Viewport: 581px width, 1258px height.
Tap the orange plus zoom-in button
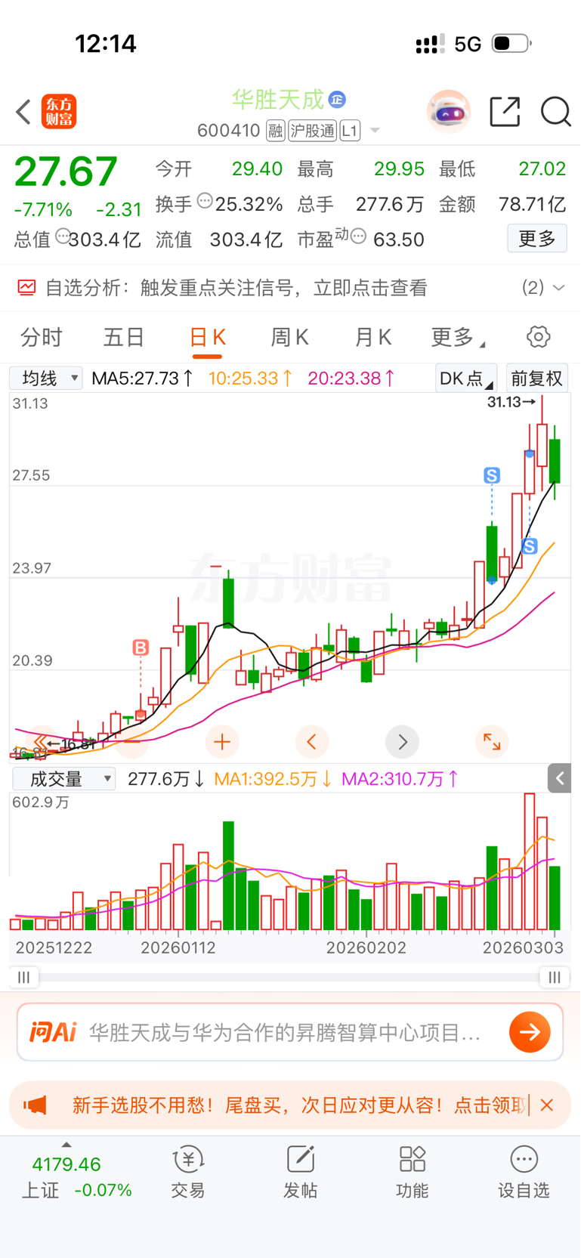click(222, 742)
